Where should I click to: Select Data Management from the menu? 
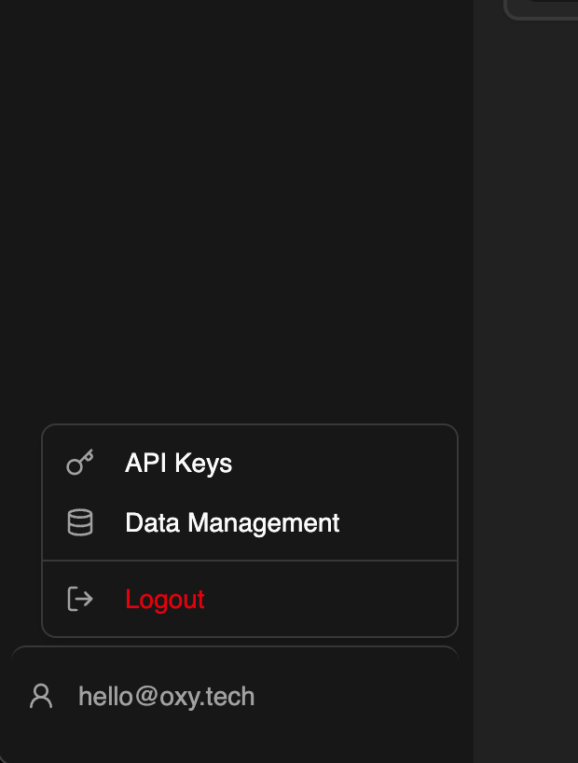pyautogui.click(x=250, y=522)
